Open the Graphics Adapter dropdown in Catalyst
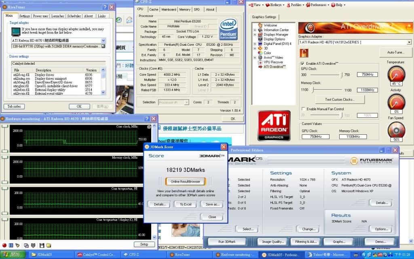The width and height of the screenshot is (414, 259). point(409,42)
